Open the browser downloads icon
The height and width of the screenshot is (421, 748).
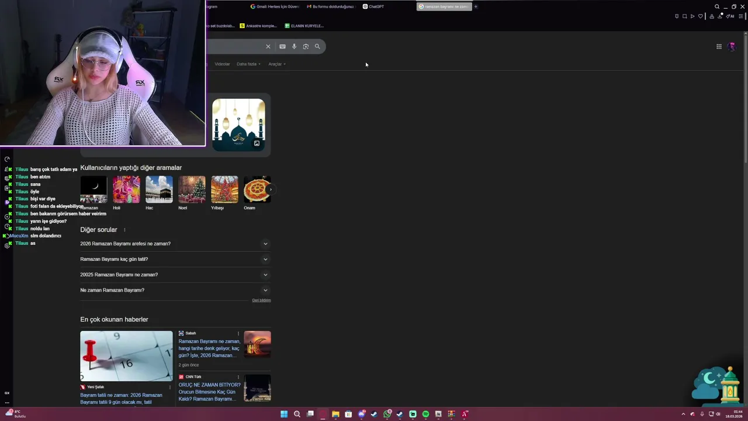coord(720,16)
